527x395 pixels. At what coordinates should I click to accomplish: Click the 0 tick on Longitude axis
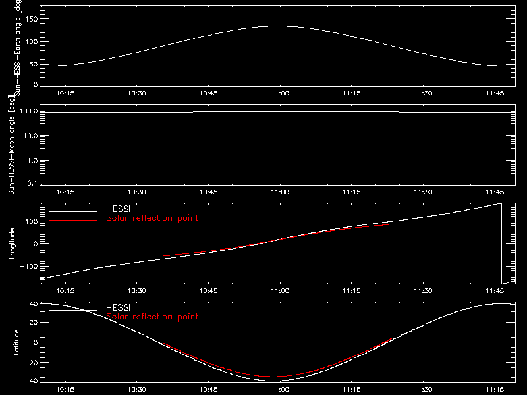tap(36, 244)
